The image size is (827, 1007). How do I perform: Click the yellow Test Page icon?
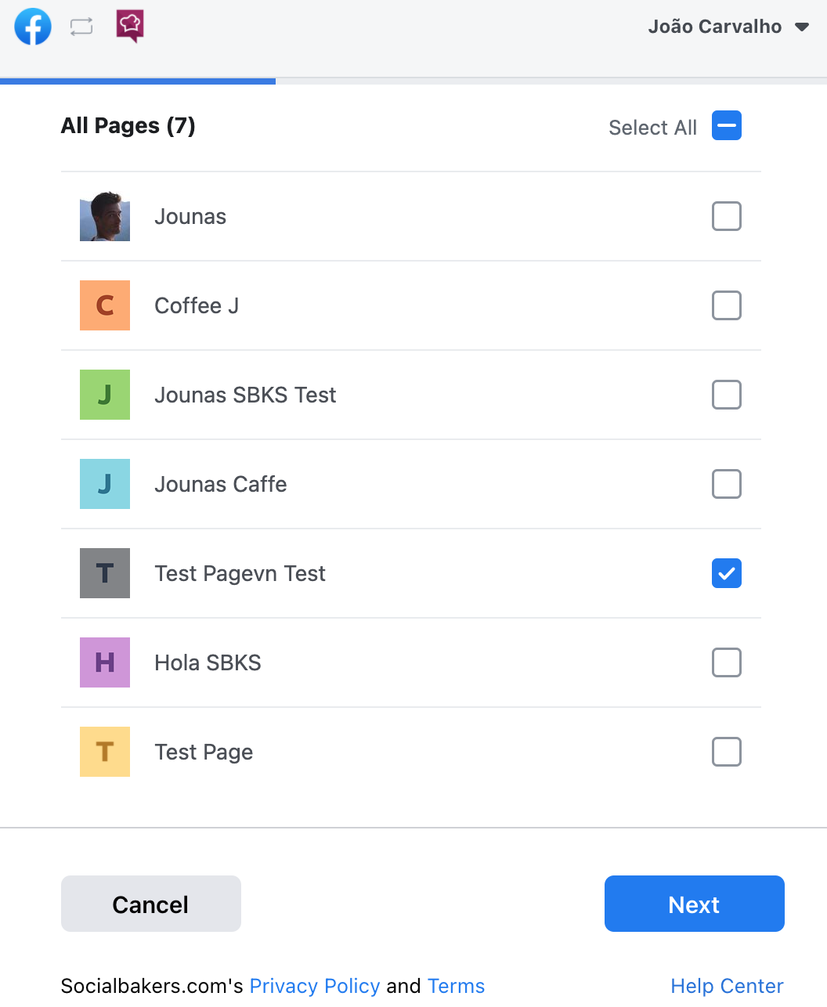pyautogui.click(x=105, y=752)
